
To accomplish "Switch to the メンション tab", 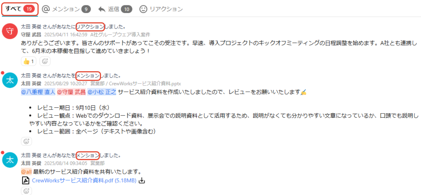I will (66, 9).
